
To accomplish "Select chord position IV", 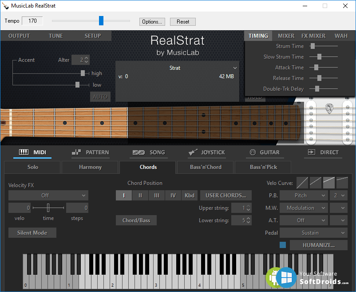I will (x=173, y=196).
